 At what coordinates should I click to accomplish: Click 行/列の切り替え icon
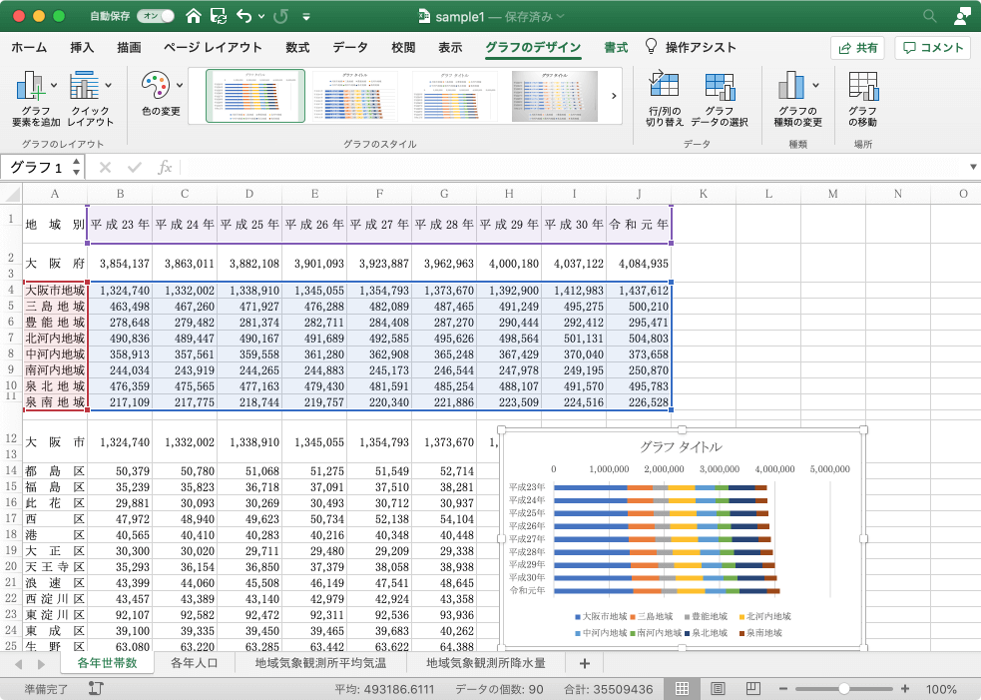pyautogui.click(x=664, y=98)
